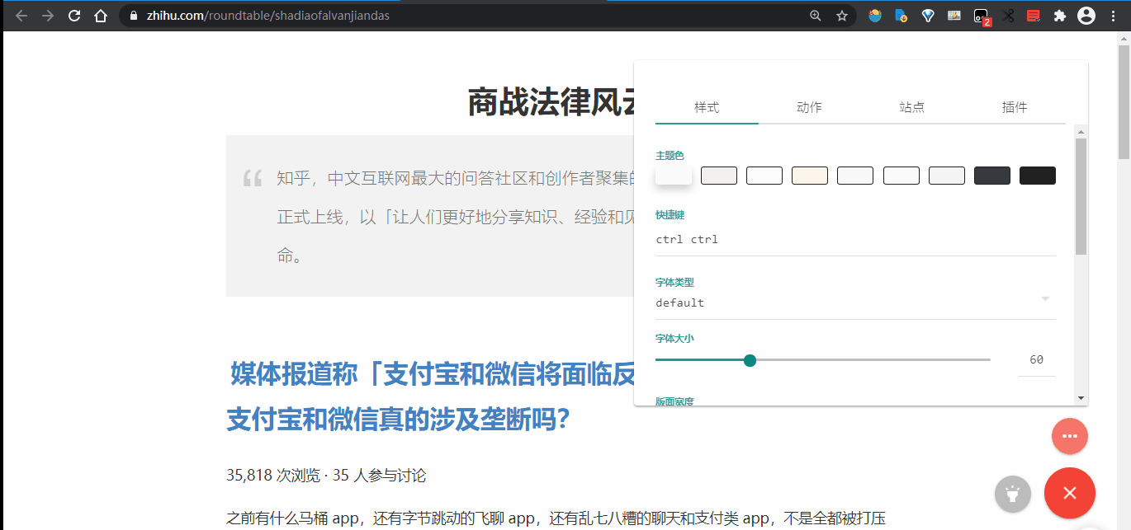The image size is (1131, 530).
Task: Click the 字体大小 slider handle
Action: (750, 360)
